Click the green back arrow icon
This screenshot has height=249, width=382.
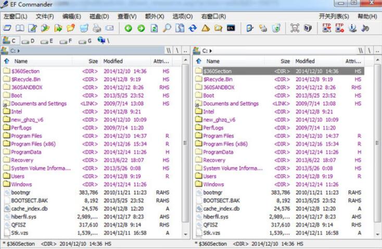[128, 28]
